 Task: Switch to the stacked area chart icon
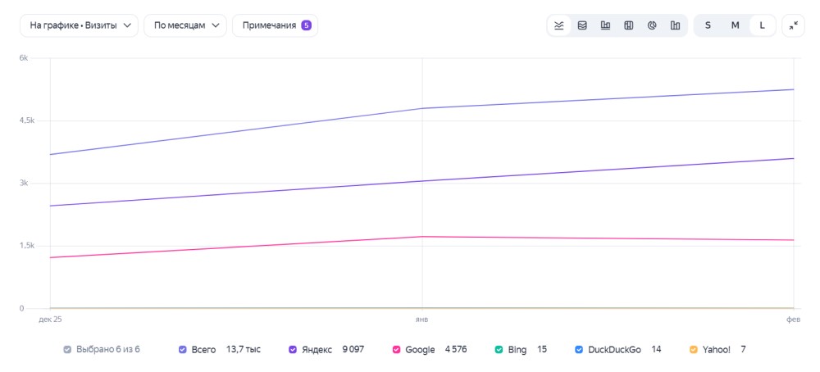coord(582,25)
